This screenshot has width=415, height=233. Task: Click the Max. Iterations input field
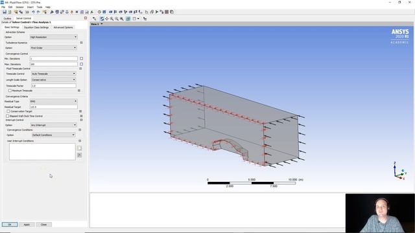click(x=54, y=64)
